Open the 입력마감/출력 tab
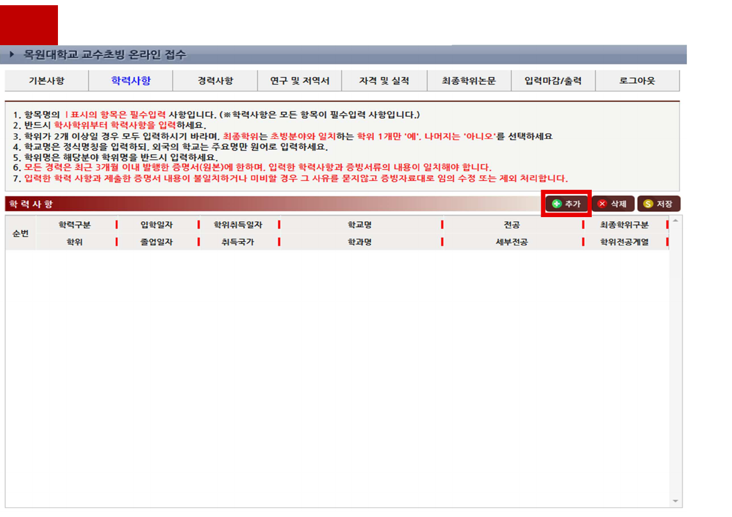 coord(552,81)
